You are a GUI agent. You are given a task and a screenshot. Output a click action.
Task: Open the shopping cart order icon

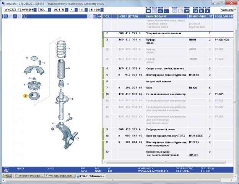[187, 11]
